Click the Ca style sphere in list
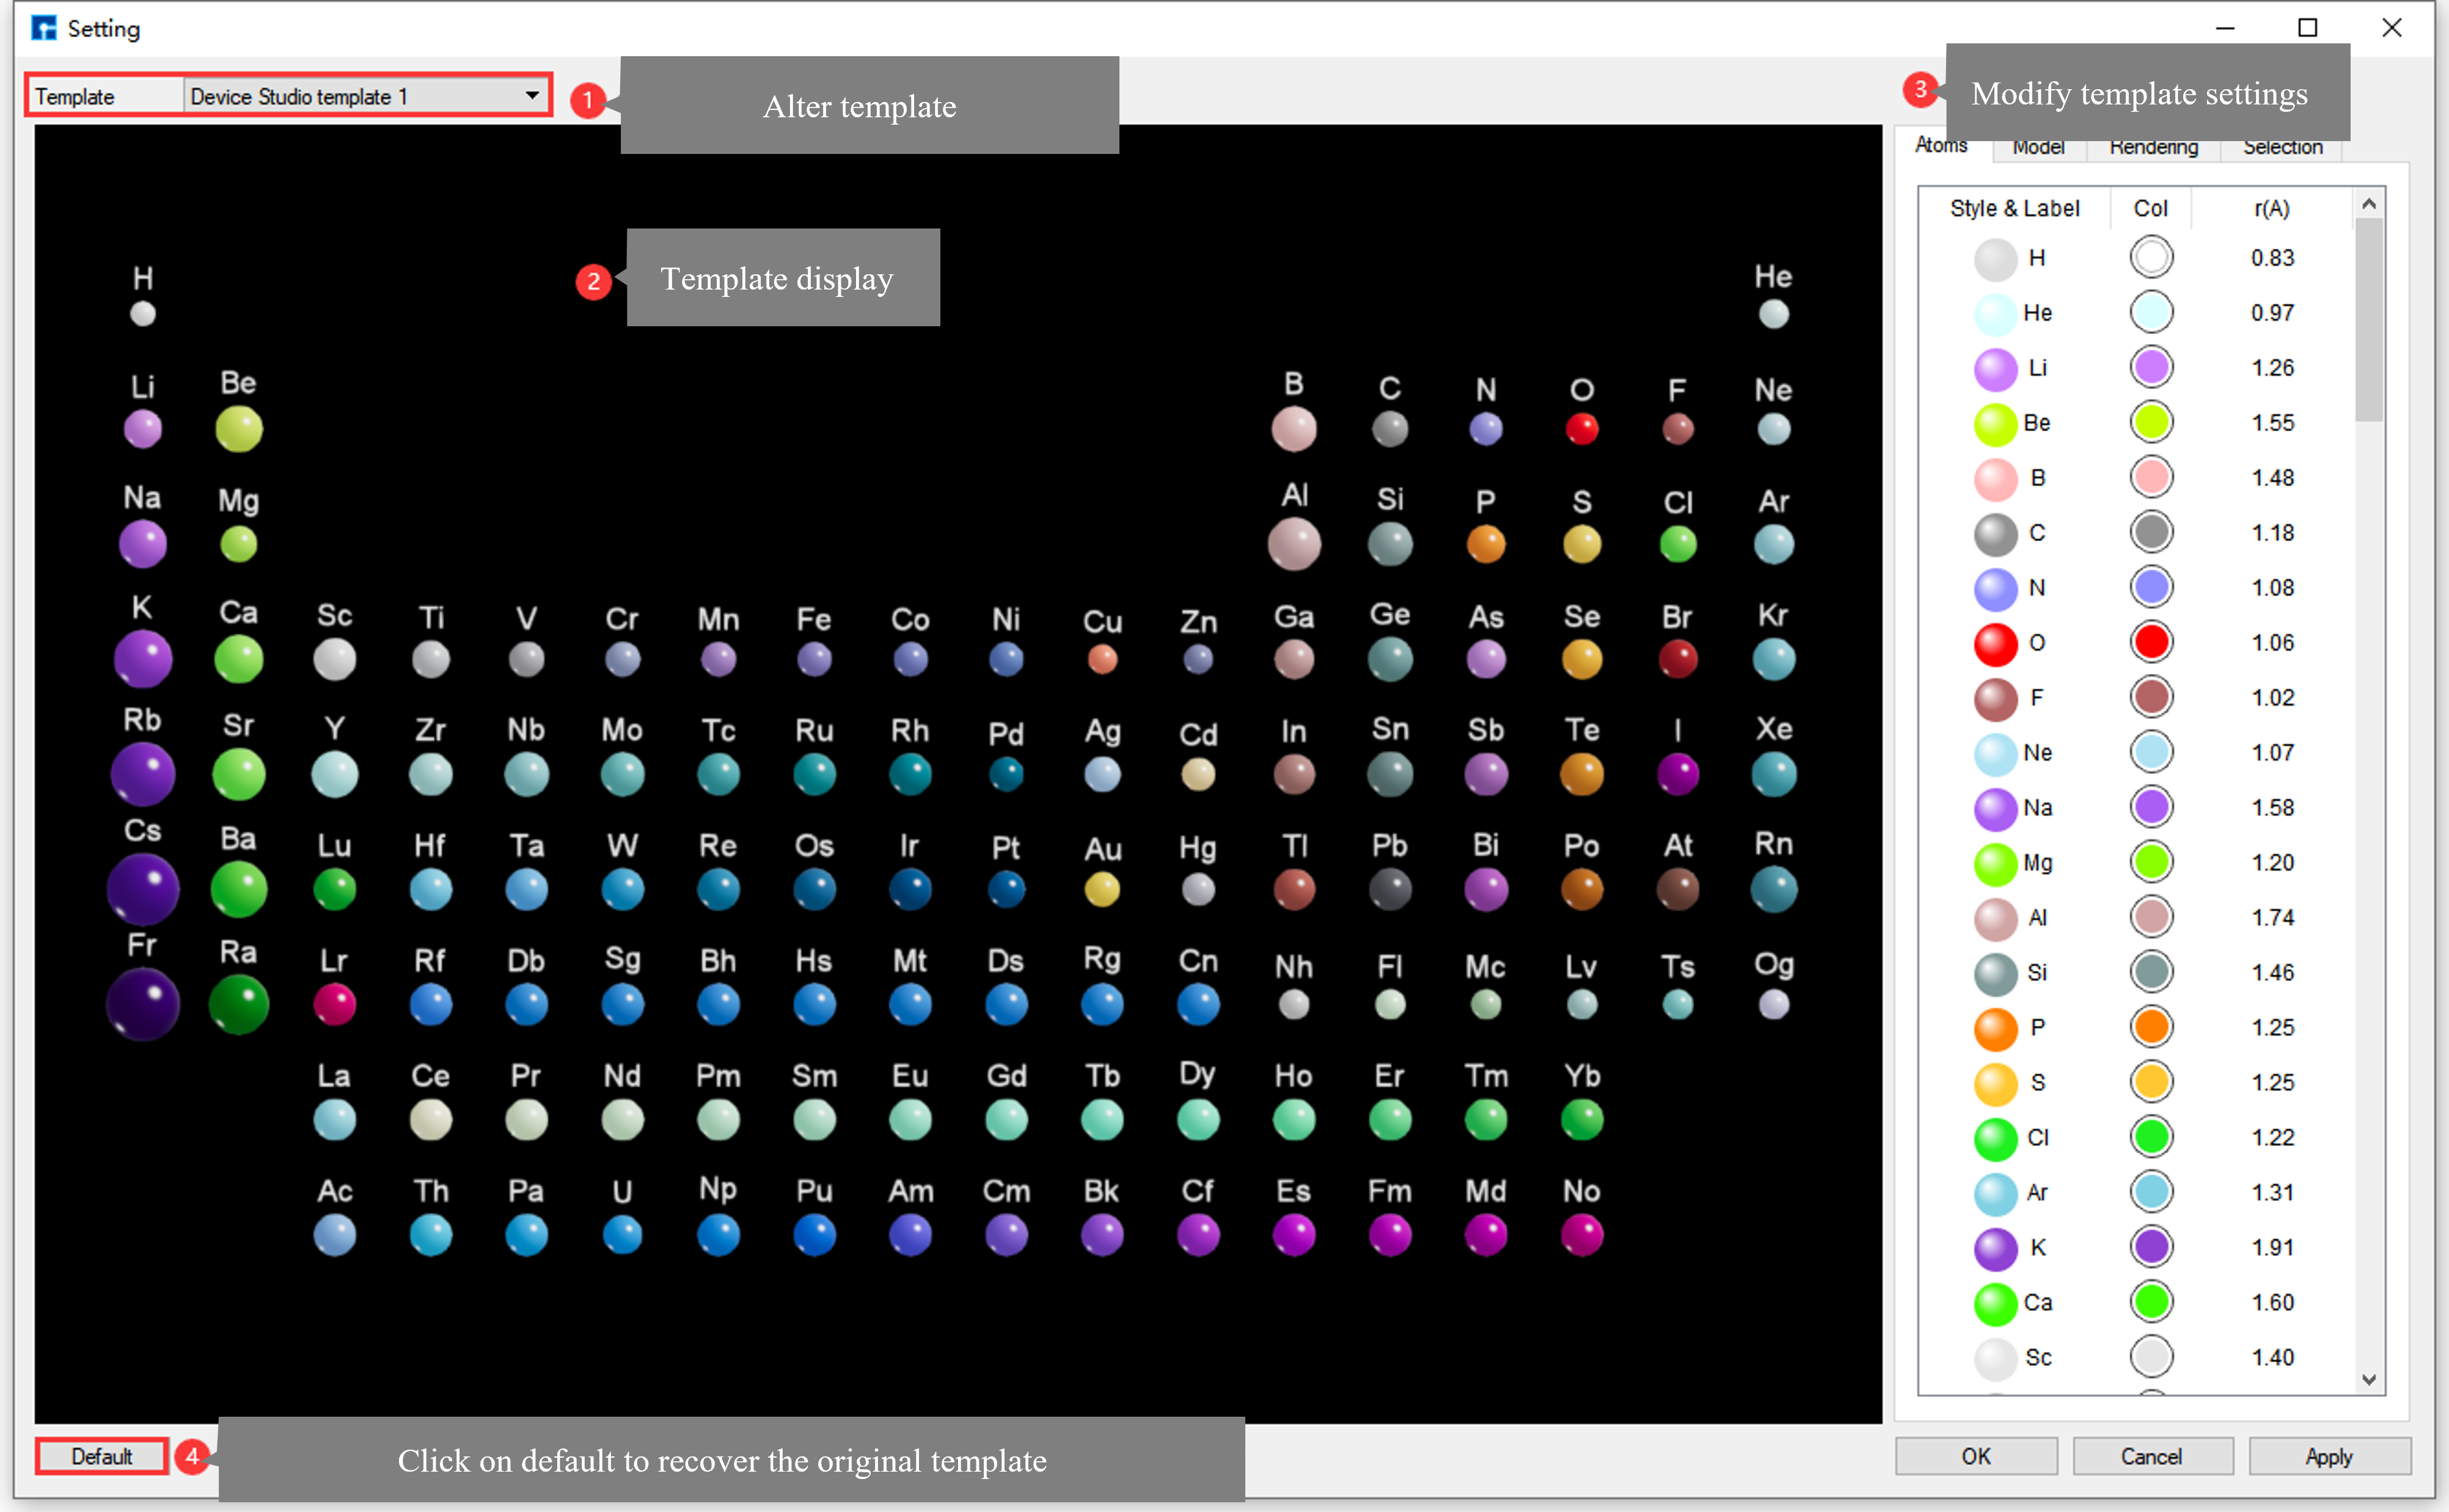The height and width of the screenshot is (1512, 2449). (x=1995, y=1304)
